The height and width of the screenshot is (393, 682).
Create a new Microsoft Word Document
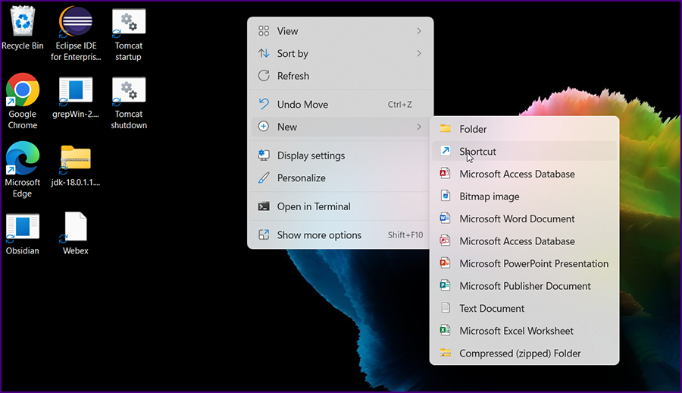(x=517, y=219)
